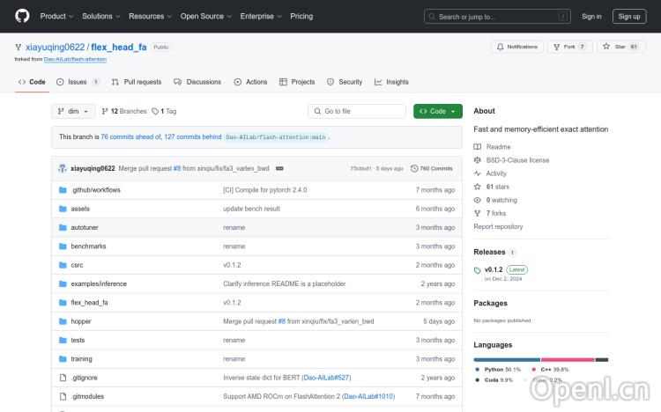Open the 760 Commits history
661x412 pixels.
tap(432, 168)
